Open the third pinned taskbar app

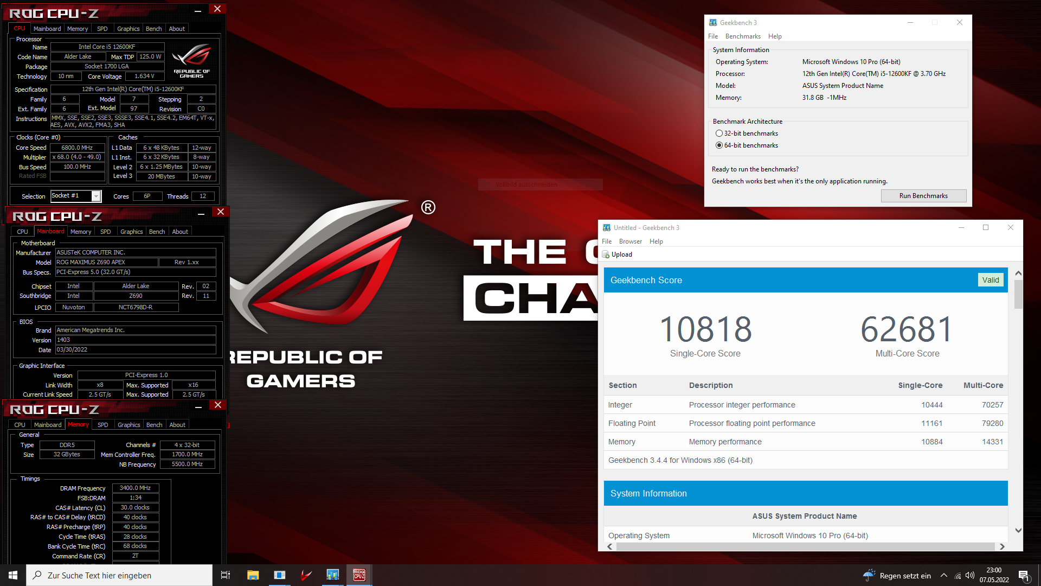(280, 575)
